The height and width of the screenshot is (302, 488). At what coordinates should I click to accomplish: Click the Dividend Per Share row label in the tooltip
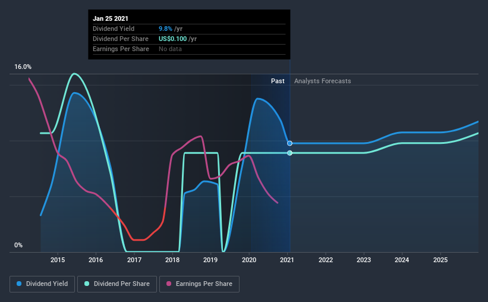coord(121,39)
